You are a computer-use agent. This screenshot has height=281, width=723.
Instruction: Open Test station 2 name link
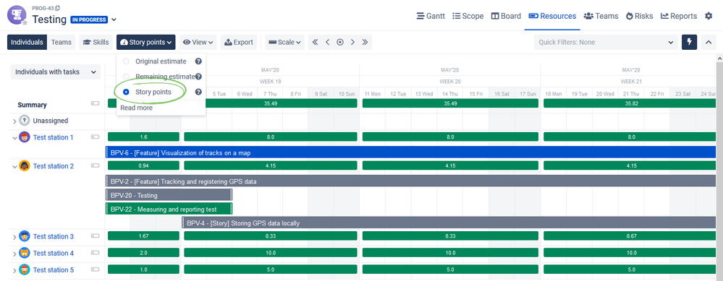pos(53,166)
